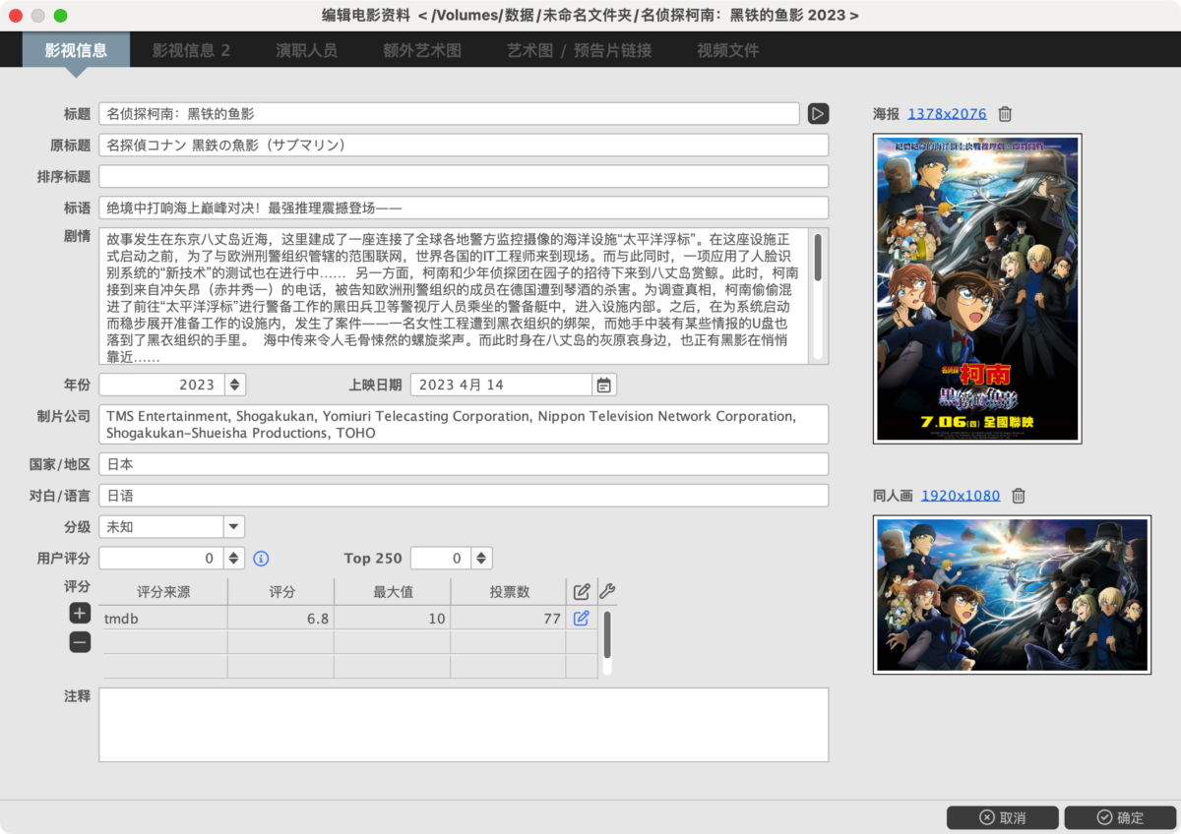This screenshot has height=834, width=1181.
Task: Add a new rating row with plus button
Action: pos(80,613)
